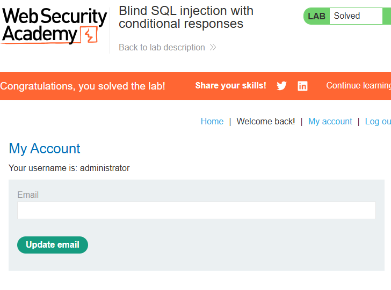Submit with the Update email button
391x290 pixels.
pos(53,245)
